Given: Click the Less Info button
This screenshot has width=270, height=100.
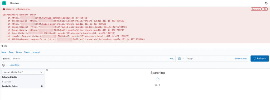Looking at the screenshot, I should coord(256,9).
